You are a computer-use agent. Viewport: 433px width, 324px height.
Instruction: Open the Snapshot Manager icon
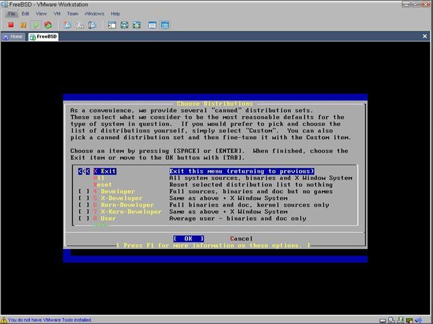point(92,25)
